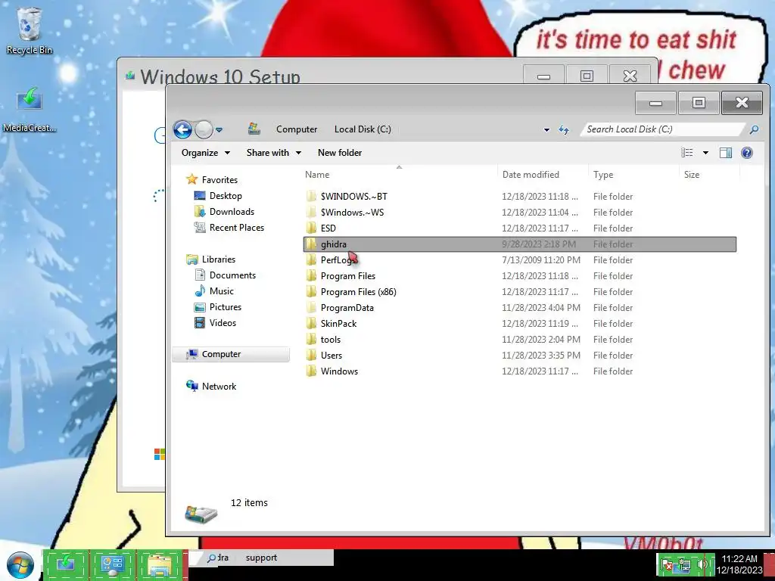The image size is (775, 581).
Task: Open the address bar previous locations dropdown
Action: [x=546, y=130]
